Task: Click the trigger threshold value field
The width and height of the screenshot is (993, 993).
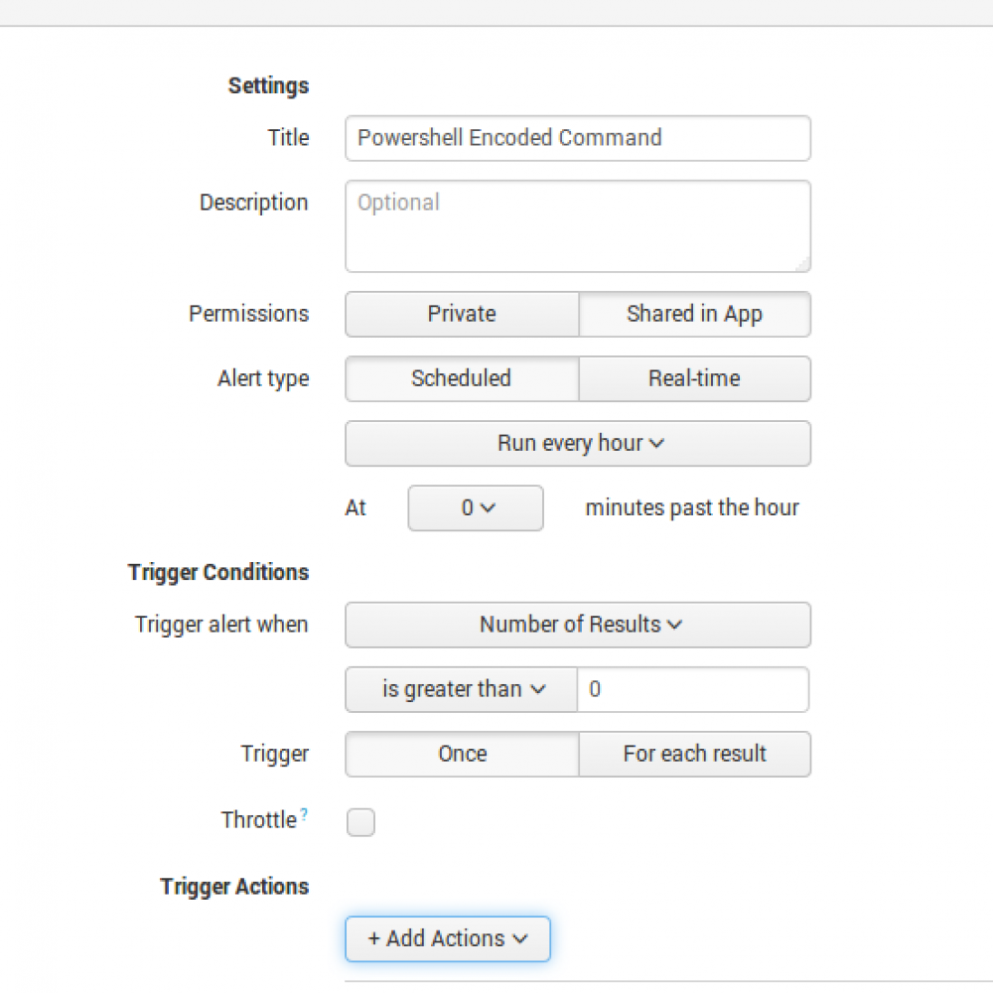Action: pos(692,689)
